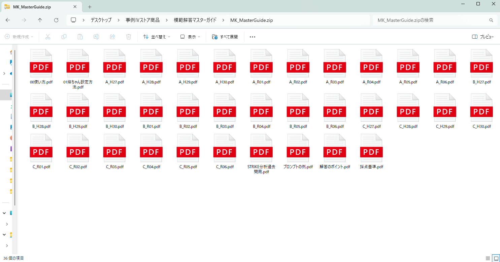
Task: Open the see more options menu
Action: pos(253,37)
